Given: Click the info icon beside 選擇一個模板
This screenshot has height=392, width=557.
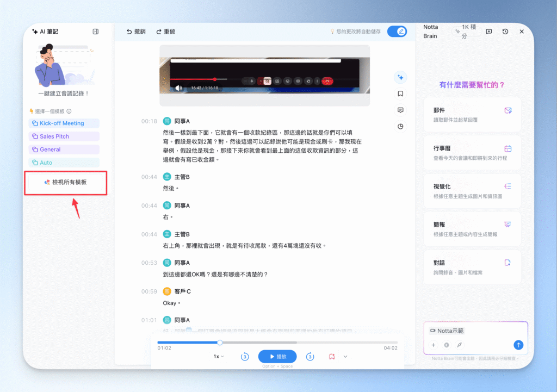Looking at the screenshot, I should pyautogui.click(x=69, y=111).
